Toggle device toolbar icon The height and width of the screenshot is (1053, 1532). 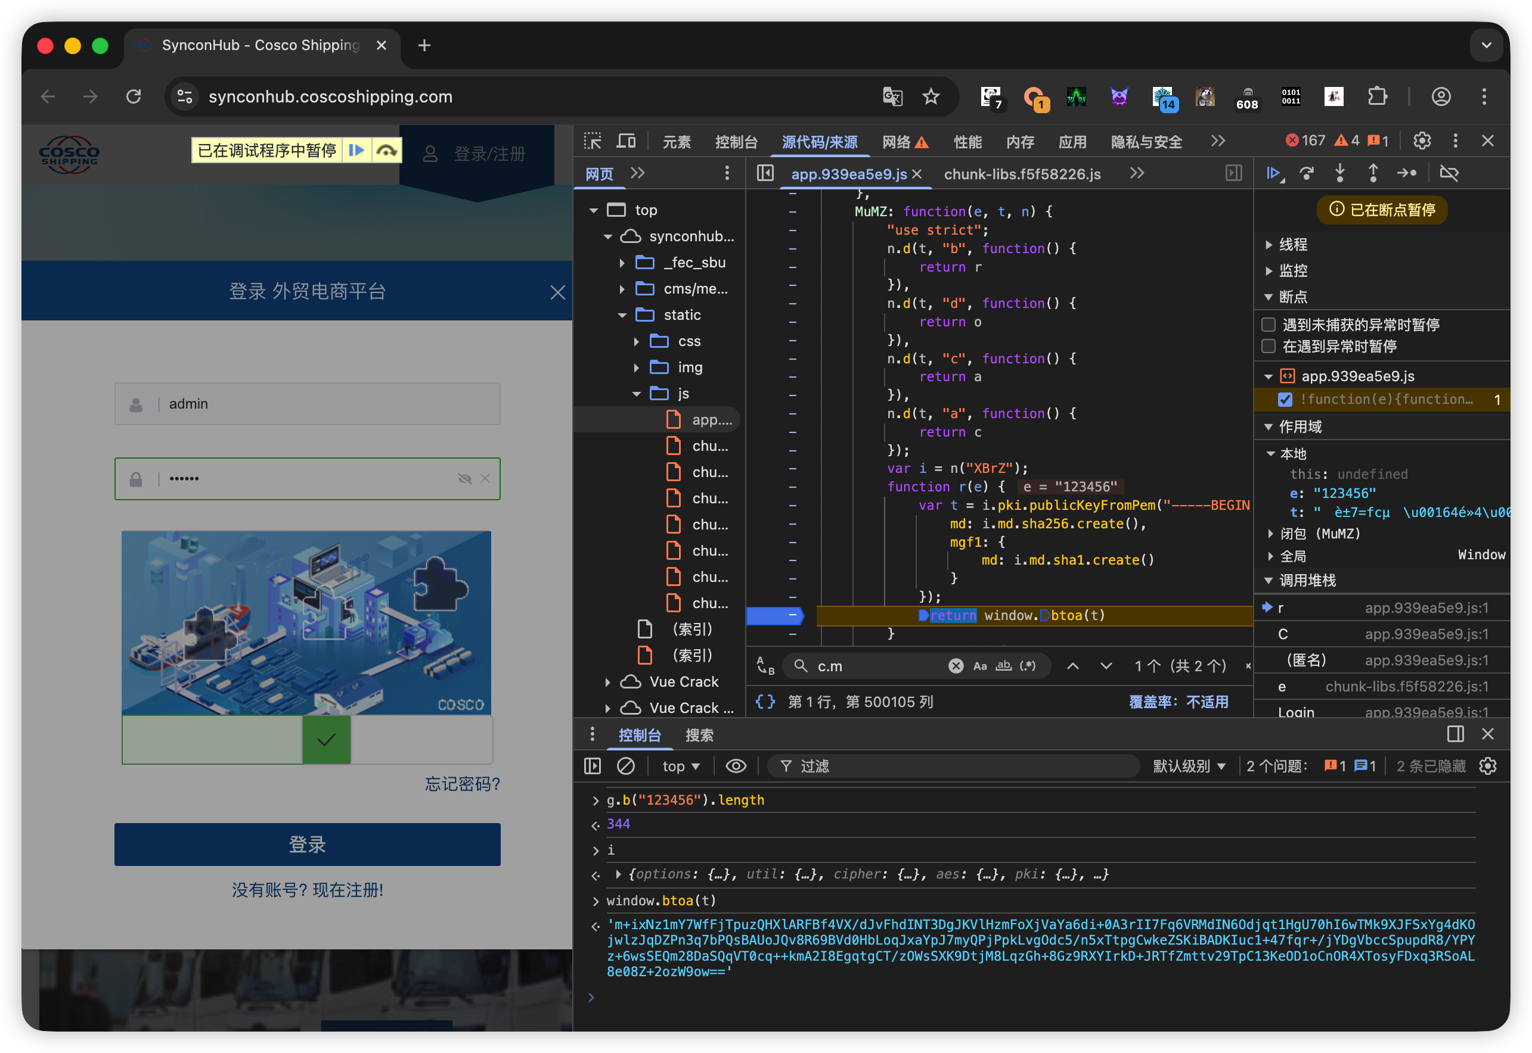click(626, 141)
